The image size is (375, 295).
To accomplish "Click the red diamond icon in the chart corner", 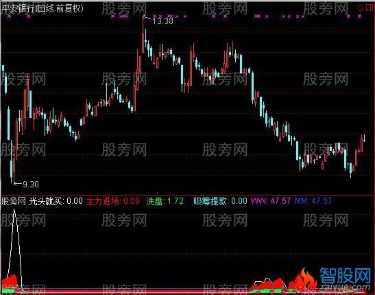I will click(x=360, y=8).
